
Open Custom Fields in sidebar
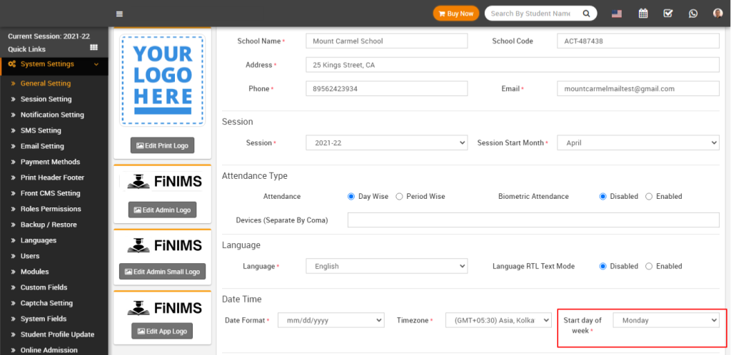click(x=44, y=287)
